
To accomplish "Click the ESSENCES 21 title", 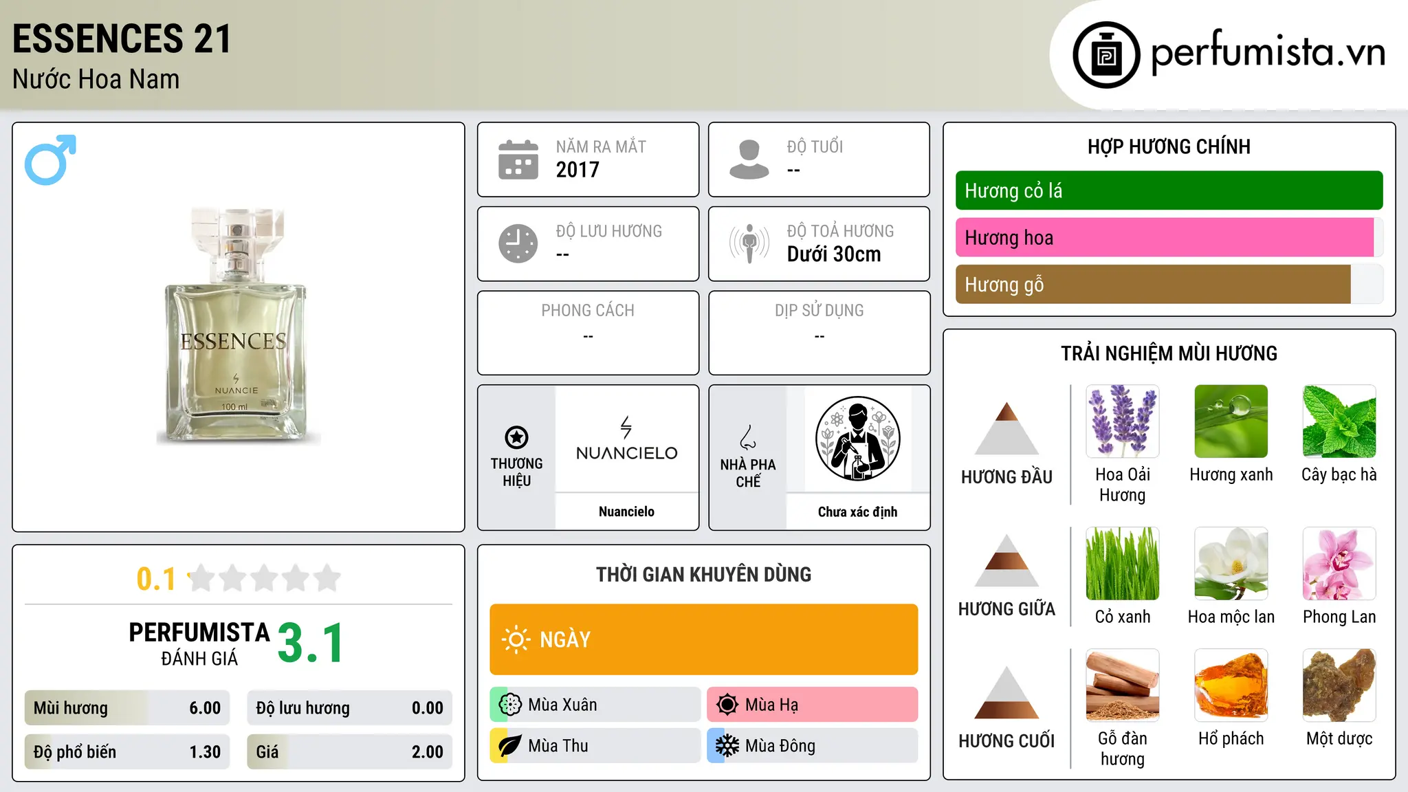I will 122,38.
